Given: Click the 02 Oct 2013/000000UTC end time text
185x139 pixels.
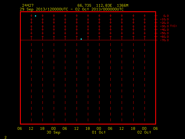Looking at the screenshot, I should (99, 9).
